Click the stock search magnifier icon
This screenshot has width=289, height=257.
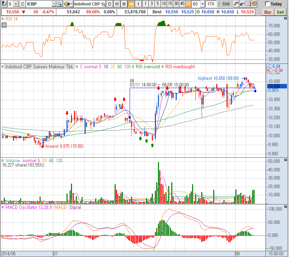click(x=59, y=4)
